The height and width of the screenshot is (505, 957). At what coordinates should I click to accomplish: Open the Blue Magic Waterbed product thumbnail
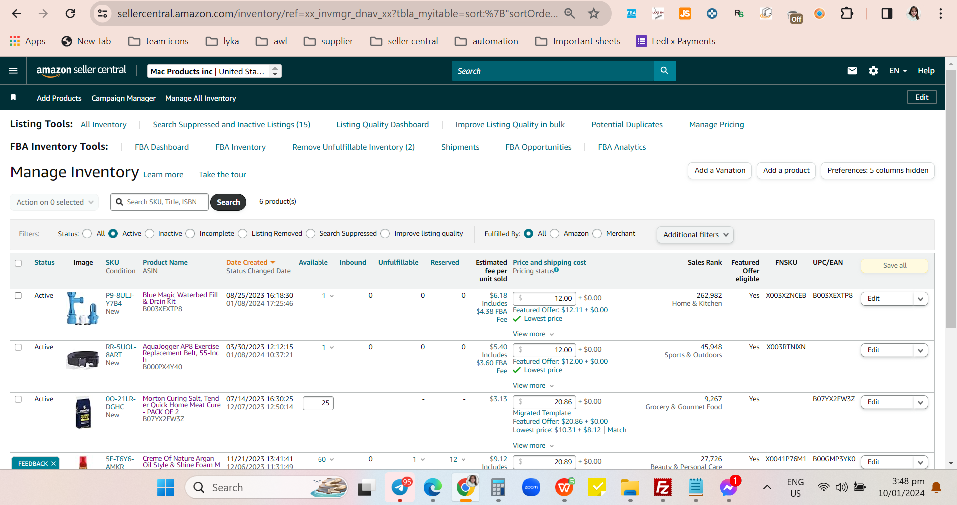pos(83,308)
